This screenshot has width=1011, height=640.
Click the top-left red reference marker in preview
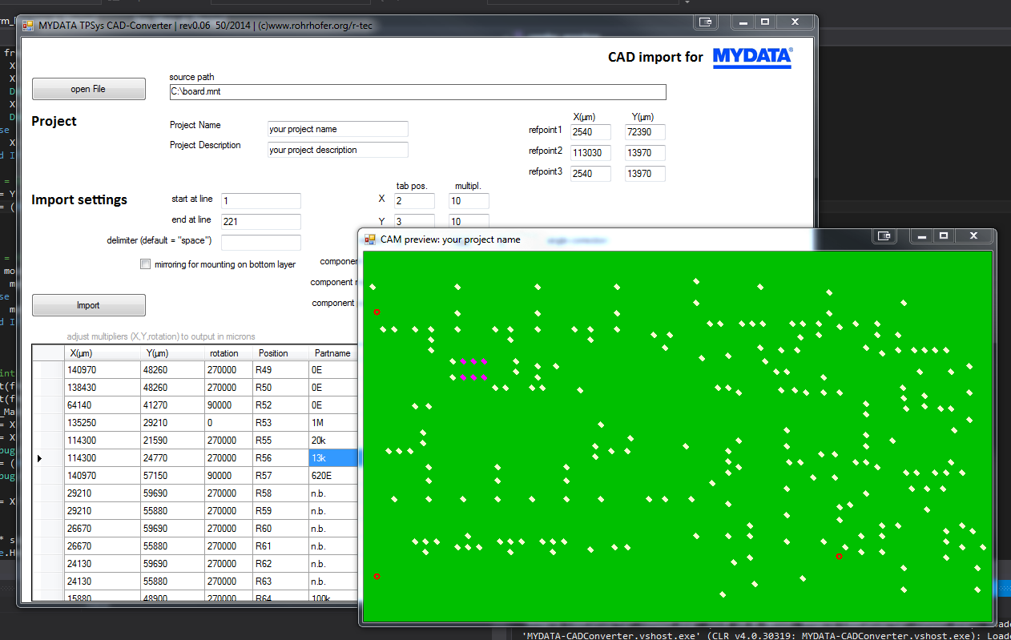pyautogui.click(x=377, y=312)
